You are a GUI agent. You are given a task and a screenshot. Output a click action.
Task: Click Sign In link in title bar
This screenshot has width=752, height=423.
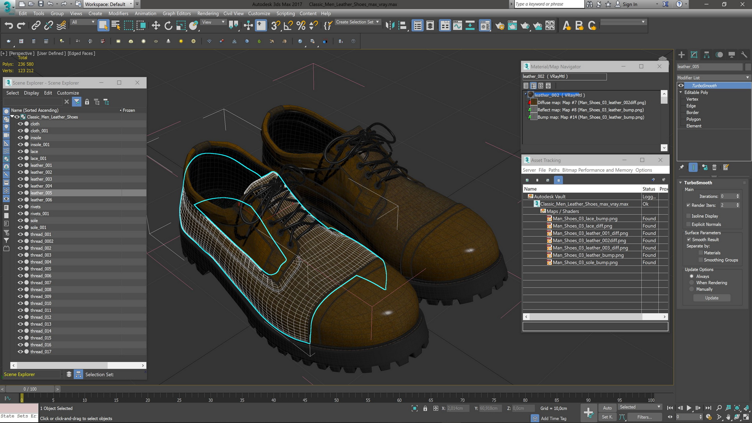pyautogui.click(x=630, y=4)
